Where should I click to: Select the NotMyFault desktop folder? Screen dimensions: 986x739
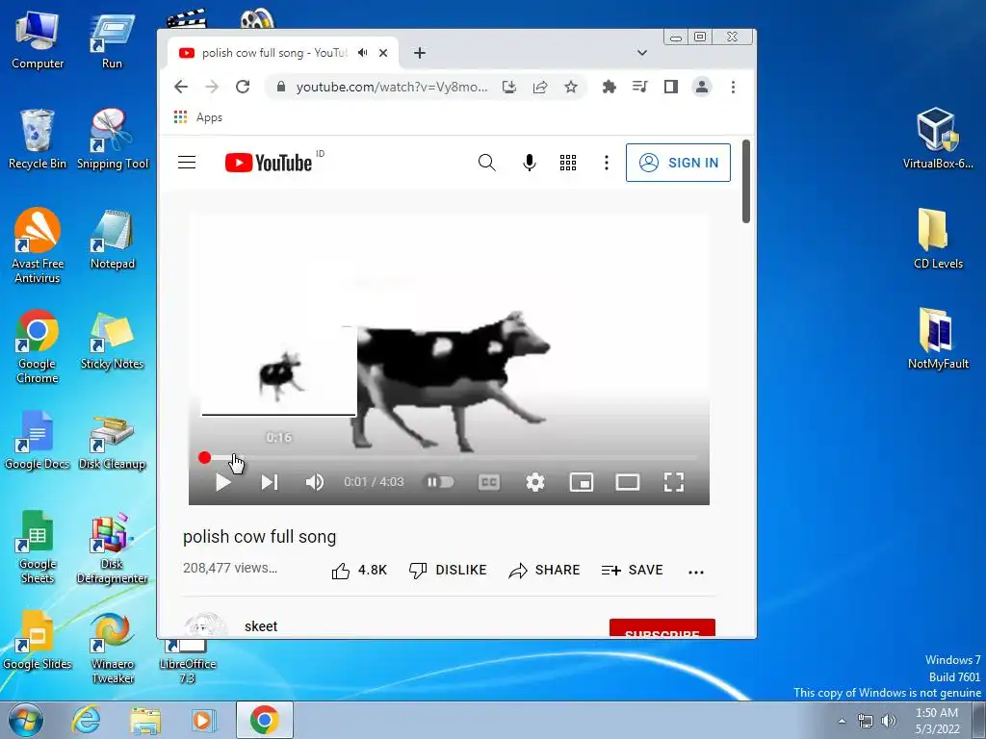tap(938, 339)
